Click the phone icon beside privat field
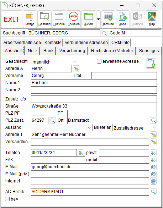The image size is (163, 208). 153,153
